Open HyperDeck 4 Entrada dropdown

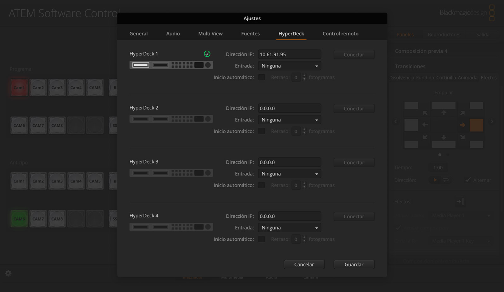tap(289, 228)
